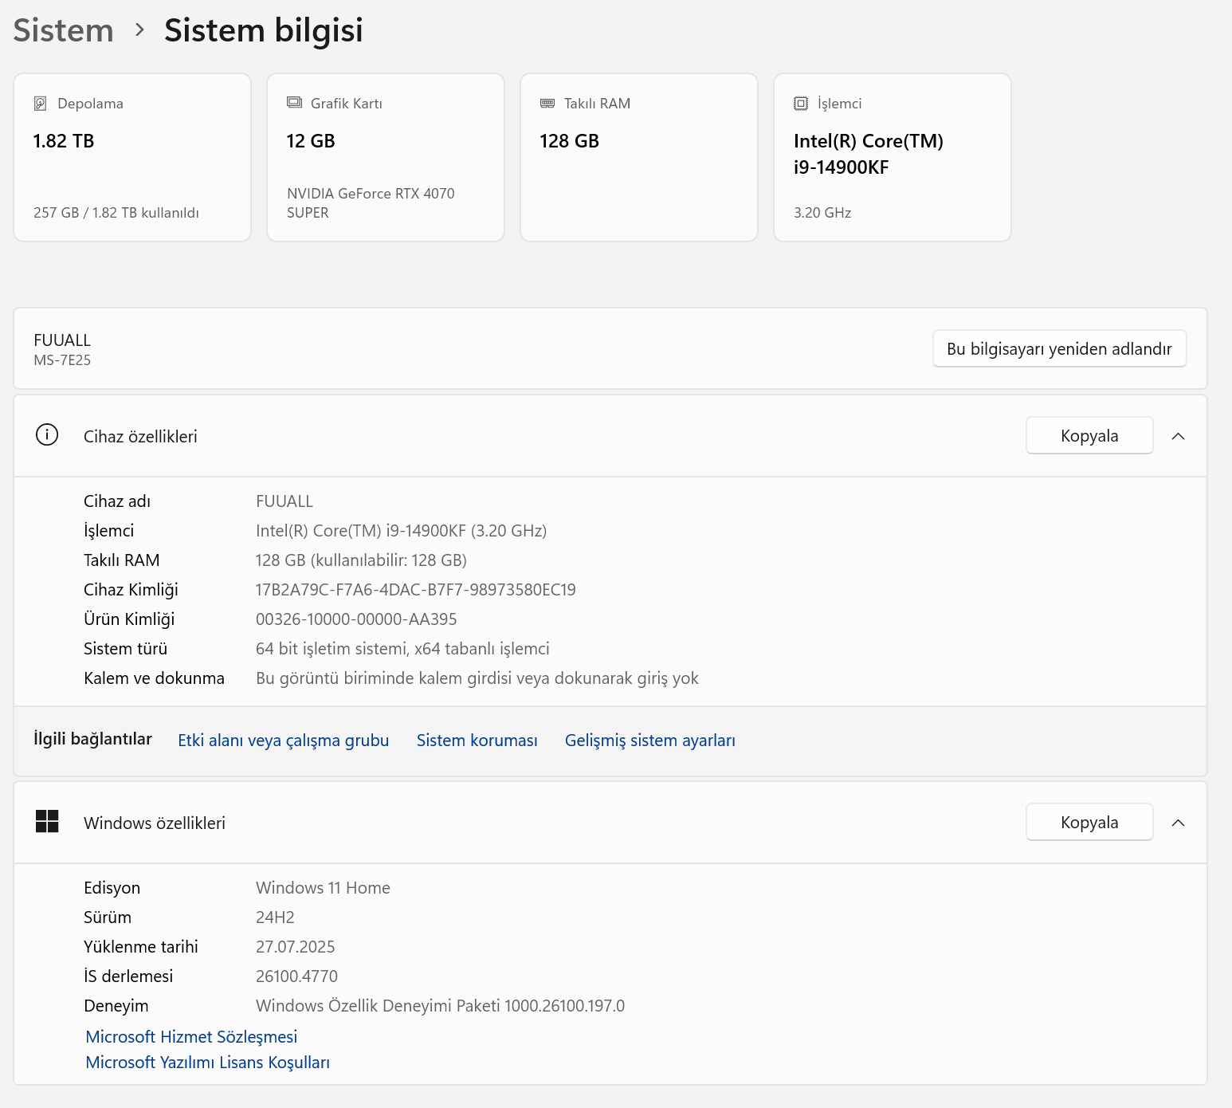Click the İlgili bağlantılar label
Viewport: 1232px width, 1108px height.
point(92,739)
